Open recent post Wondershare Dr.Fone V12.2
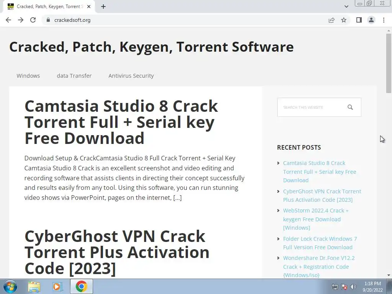This screenshot has width=392, height=294. (319, 266)
